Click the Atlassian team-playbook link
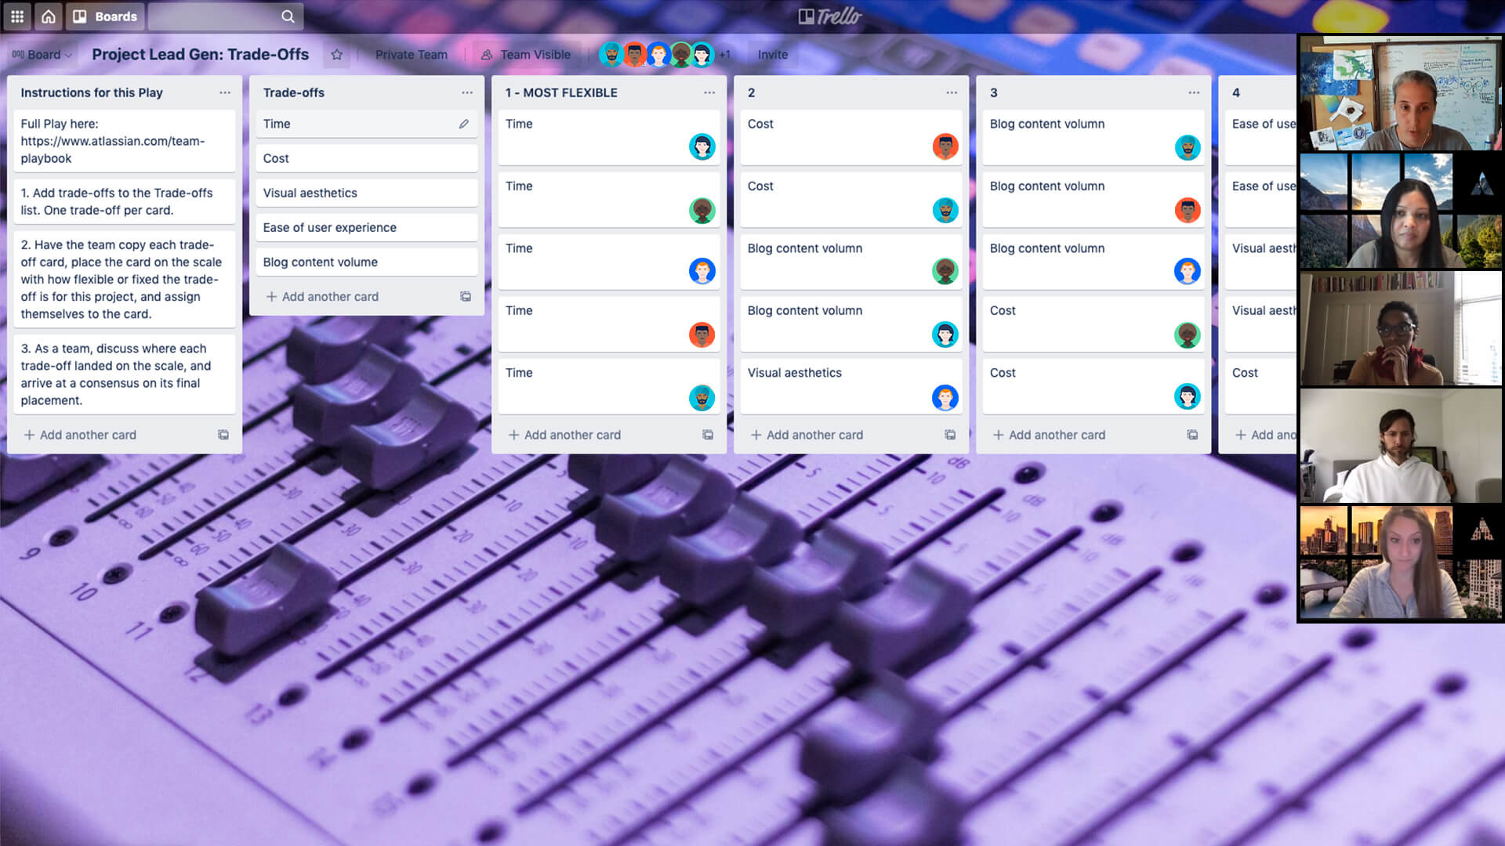 [111, 140]
